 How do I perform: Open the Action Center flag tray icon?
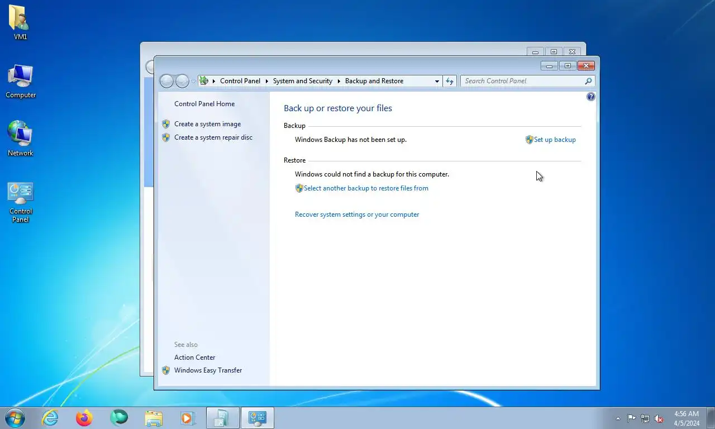coord(631,418)
